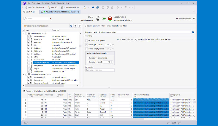Collapse the upper panel via splitter arrow
The width and height of the screenshot is (218, 126).
[x=109, y=88]
